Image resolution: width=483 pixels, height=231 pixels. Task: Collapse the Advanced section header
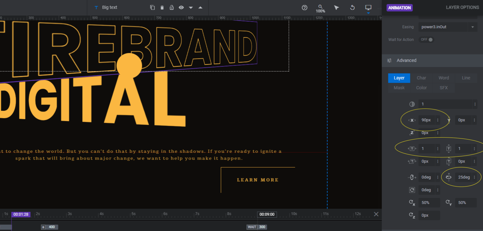point(432,60)
